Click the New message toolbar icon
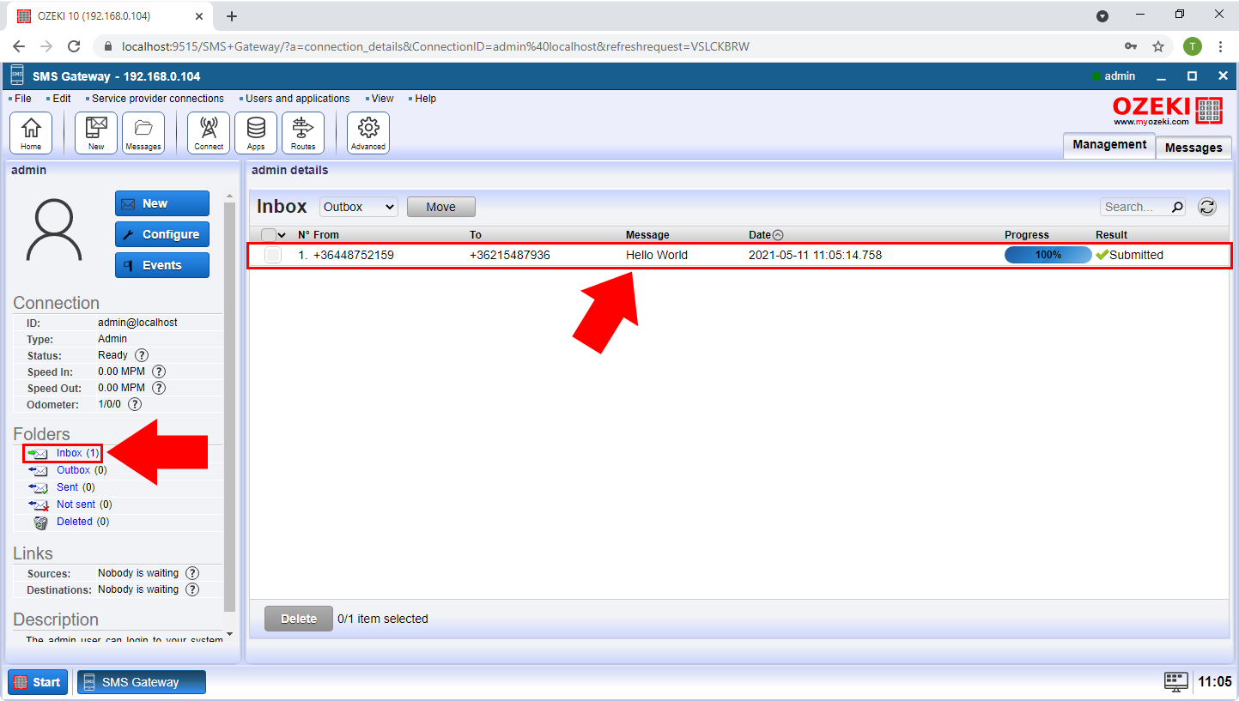This screenshot has width=1239, height=701. click(x=96, y=133)
